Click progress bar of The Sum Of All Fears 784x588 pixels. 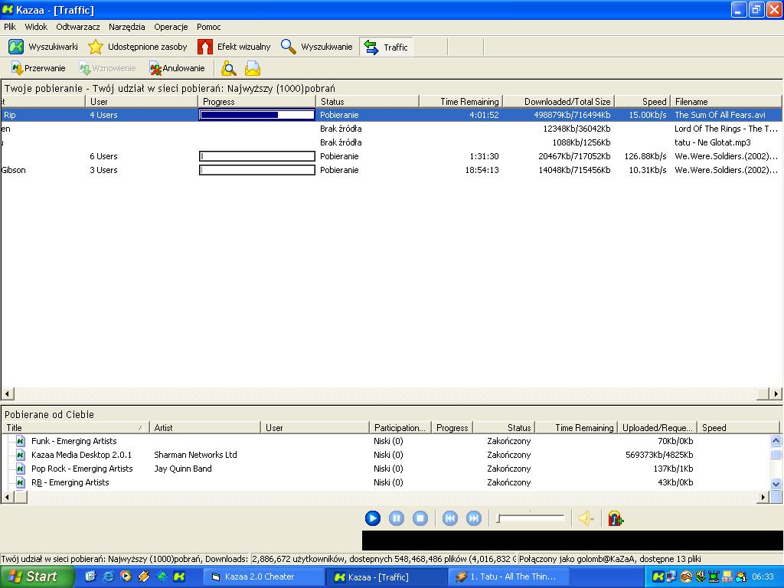click(257, 115)
